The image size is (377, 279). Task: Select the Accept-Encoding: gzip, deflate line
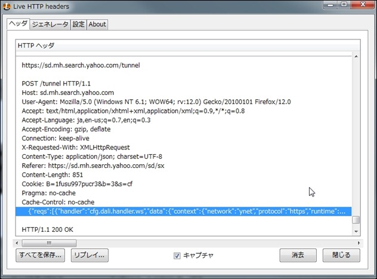point(66,129)
